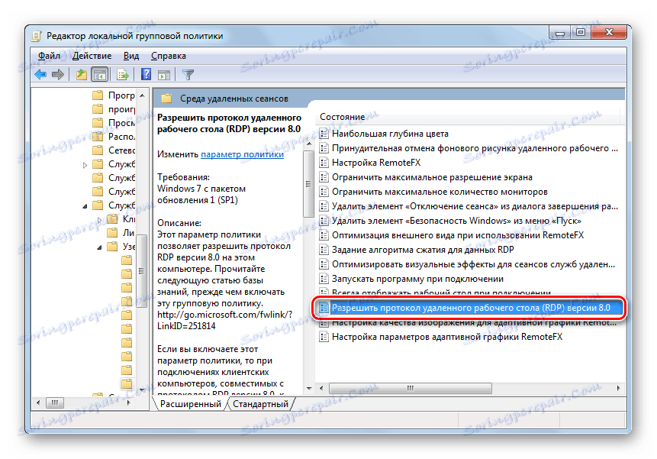Open the Справка menu
This screenshot has height=459, width=657.
tap(169, 56)
